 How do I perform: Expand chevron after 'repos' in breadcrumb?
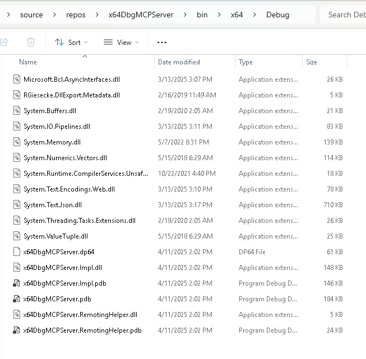[x=97, y=15]
